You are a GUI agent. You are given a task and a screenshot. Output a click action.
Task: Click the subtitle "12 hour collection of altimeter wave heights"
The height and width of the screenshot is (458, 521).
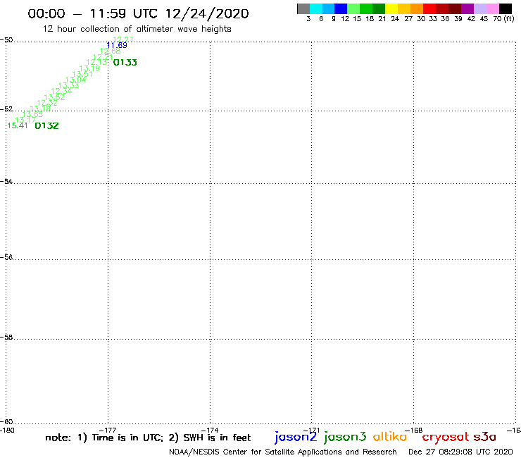[x=137, y=29]
